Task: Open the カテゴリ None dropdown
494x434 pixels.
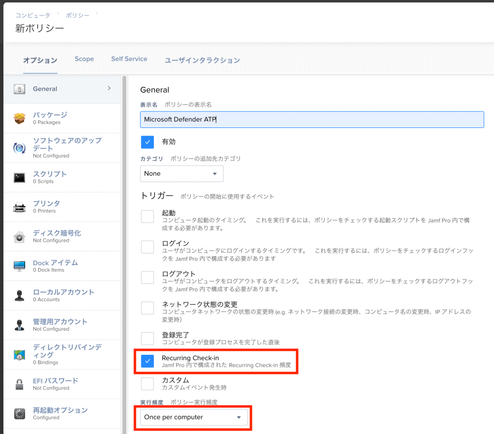Action: [182, 174]
